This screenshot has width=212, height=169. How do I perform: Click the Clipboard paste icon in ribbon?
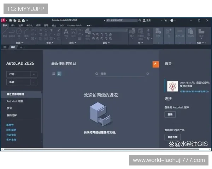coord(190,31)
